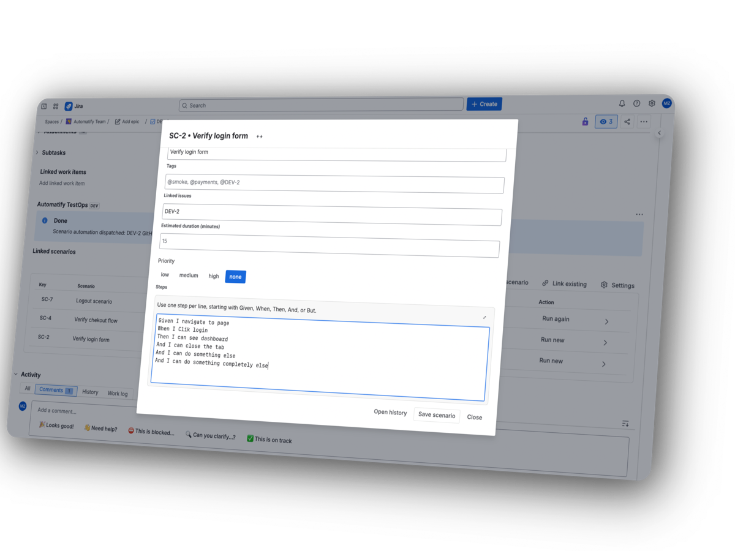This screenshot has height=551, width=735.
Task: Open Automatify TestOps panel ellipsis menu
Action: pos(639,214)
